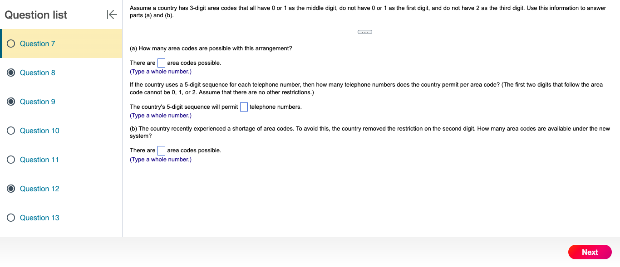Click the Next button
The width and height of the screenshot is (620, 267).
coord(590,252)
